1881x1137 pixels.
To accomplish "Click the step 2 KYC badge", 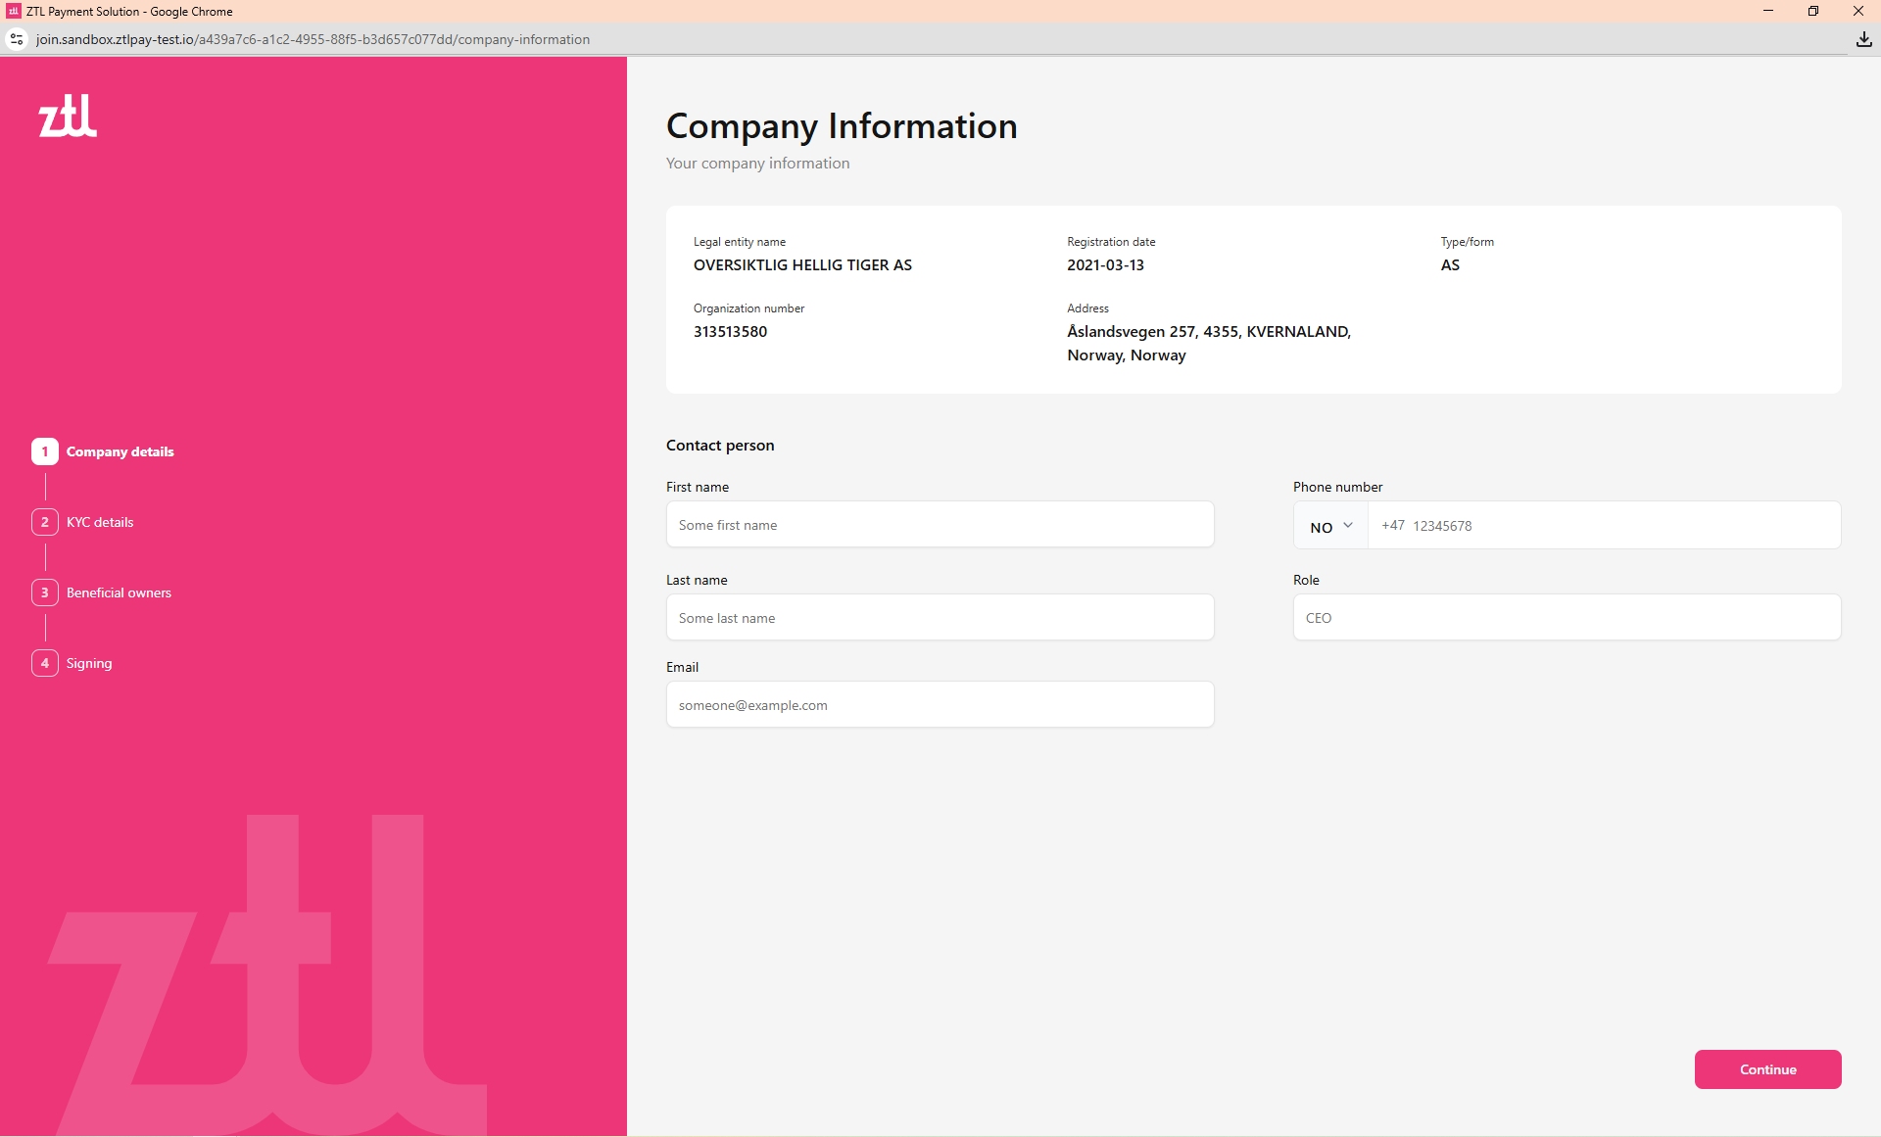I will 44,522.
